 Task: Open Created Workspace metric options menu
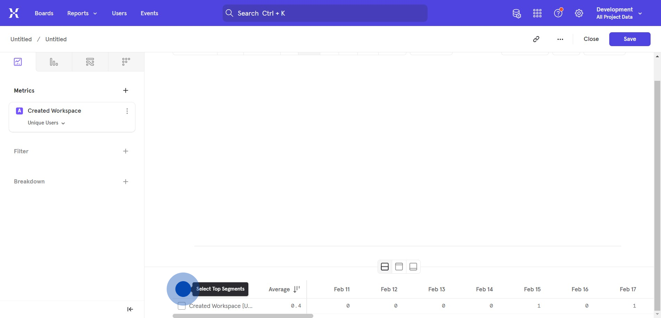(x=127, y=111)
